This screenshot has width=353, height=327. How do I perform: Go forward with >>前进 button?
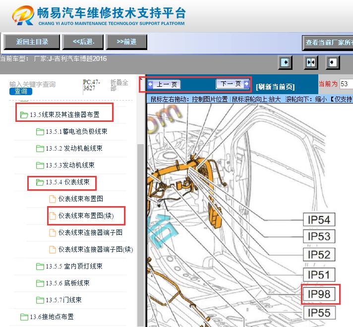[x=126, y=42]
